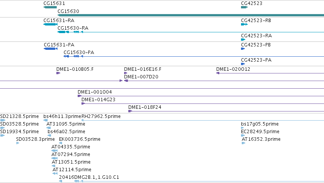Click the DME1-016E16.F feature arrow
Screen dimensions: 324x183
pos(126,73)
